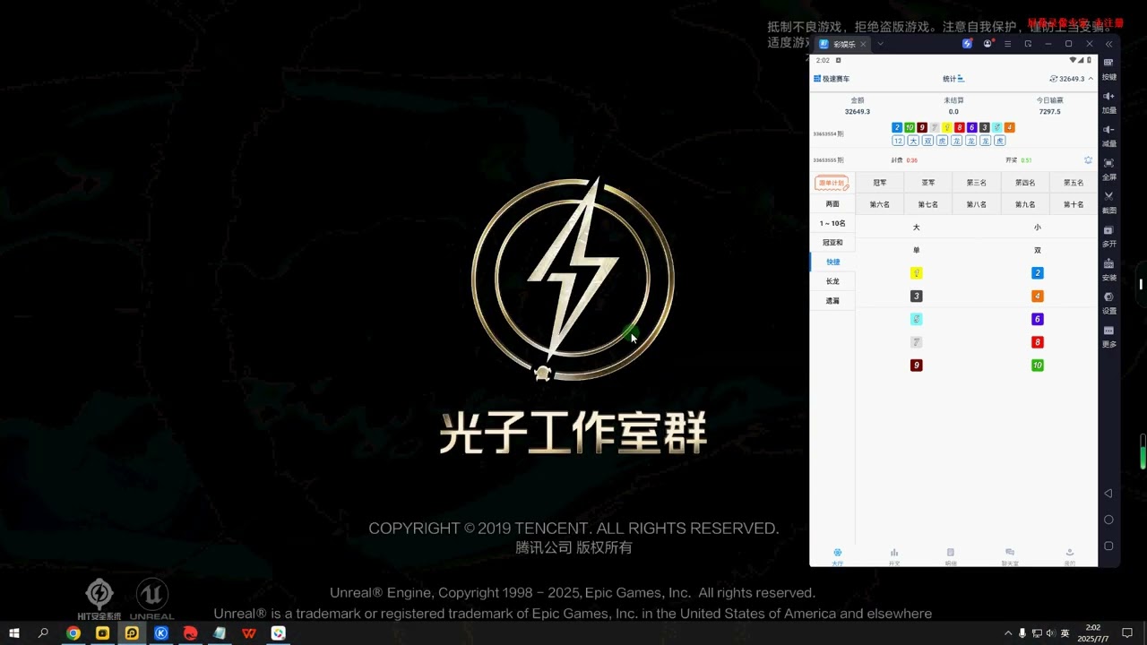
Task: Pick the 双 even bet option
Action: (1038, 250)
